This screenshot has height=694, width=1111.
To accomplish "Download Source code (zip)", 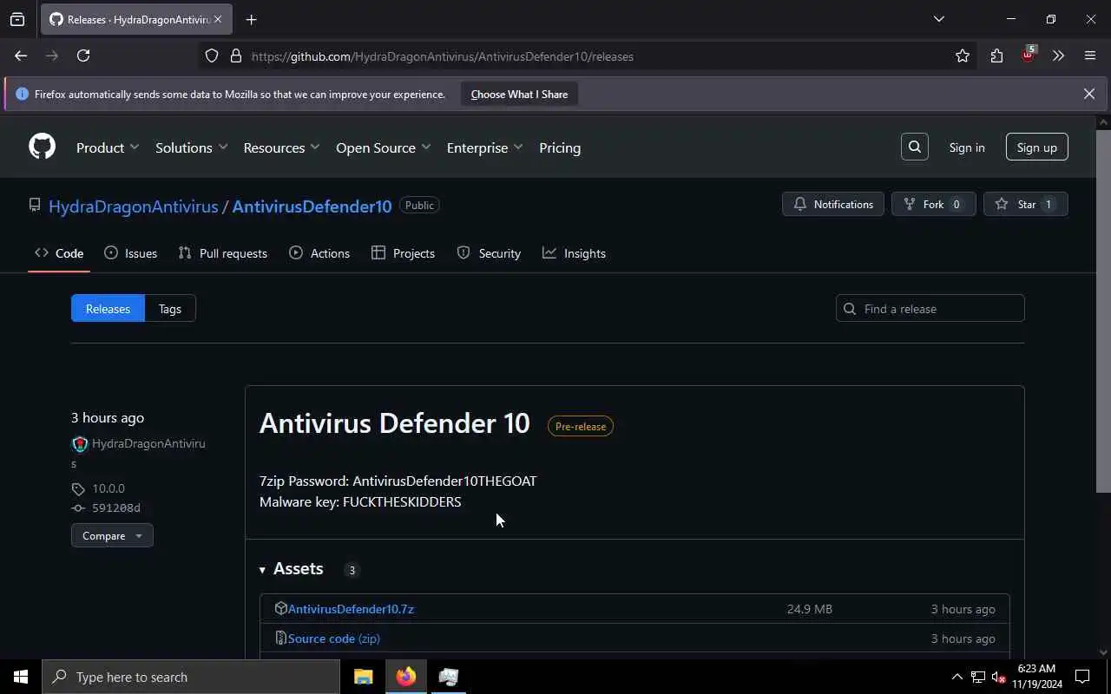I will pos(334,638).
